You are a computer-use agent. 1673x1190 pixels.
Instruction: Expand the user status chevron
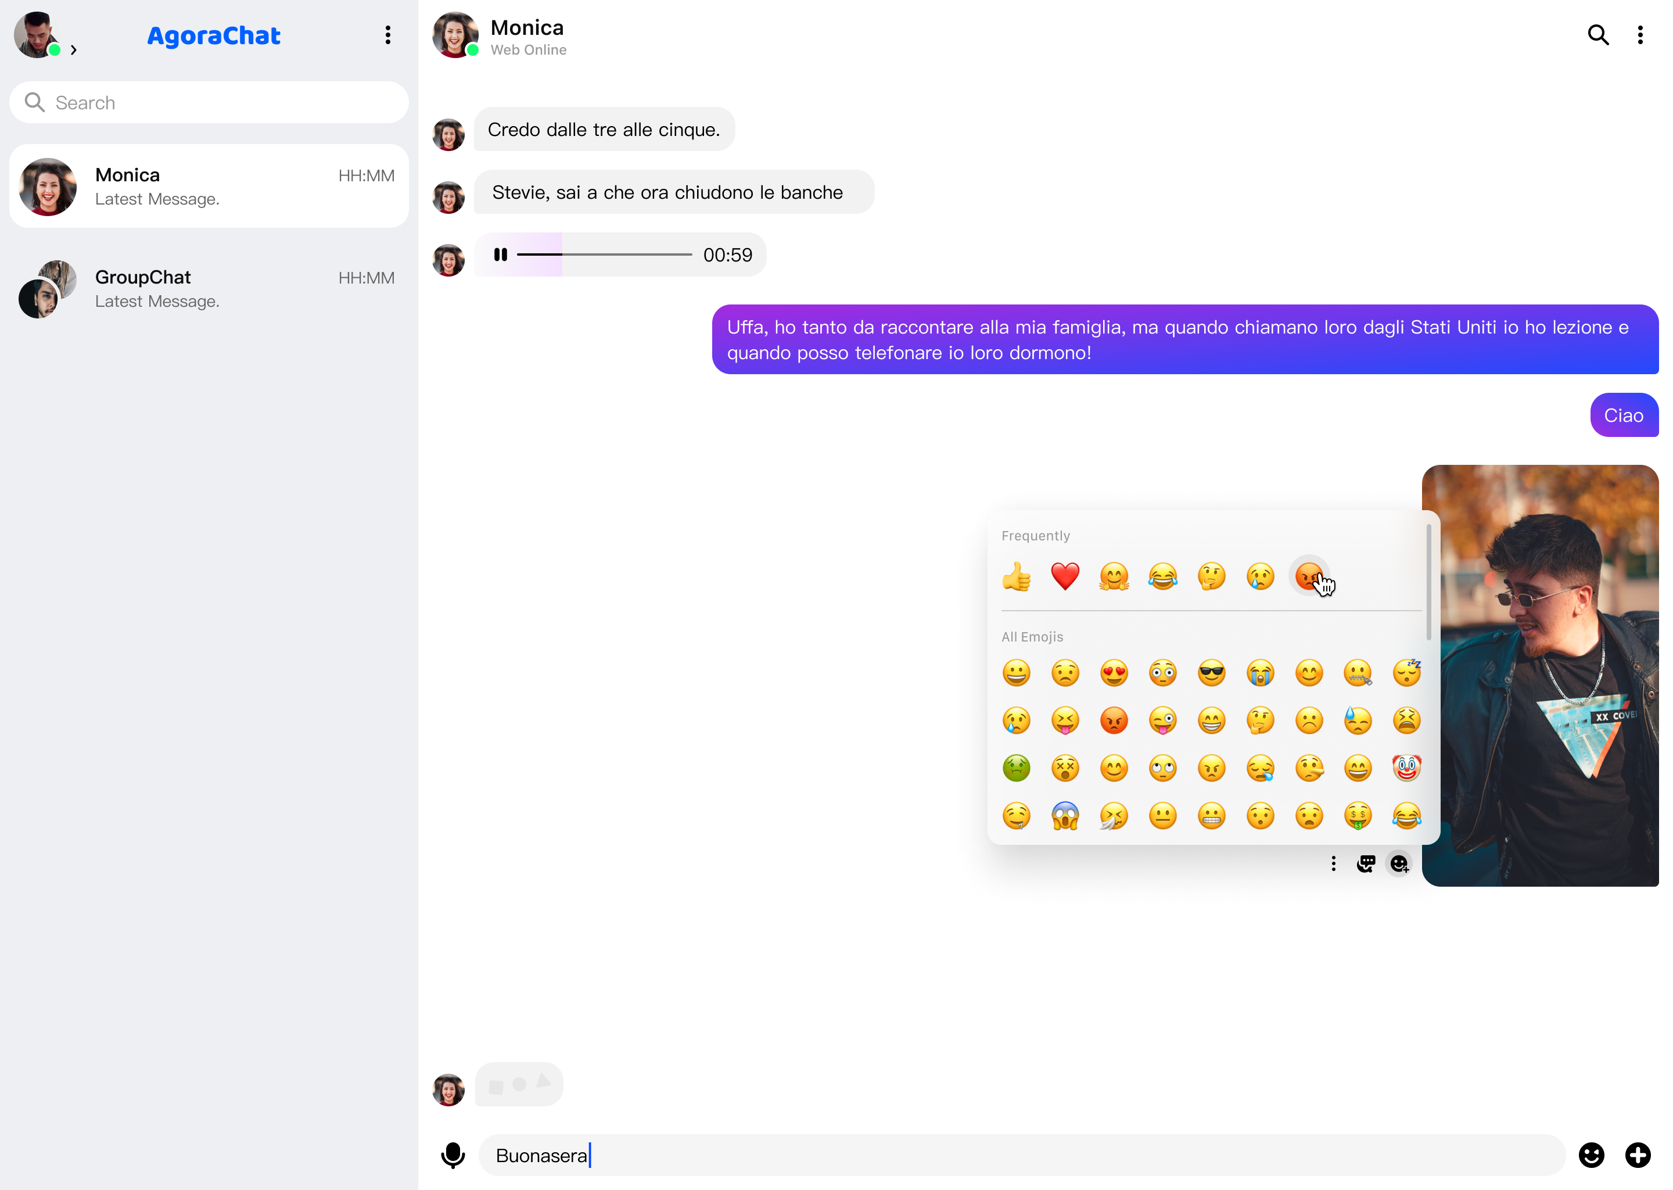click(73, 50)
